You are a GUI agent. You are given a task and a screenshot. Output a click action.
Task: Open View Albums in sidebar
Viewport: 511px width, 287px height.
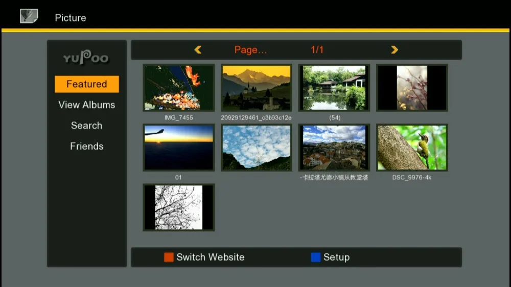click(x=87, y=105)
